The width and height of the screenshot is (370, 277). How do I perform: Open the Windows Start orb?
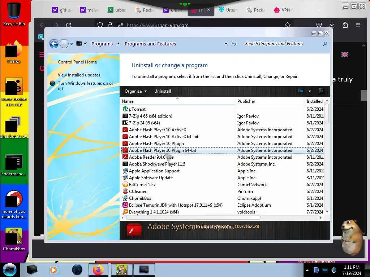click(x=10, y=270)
